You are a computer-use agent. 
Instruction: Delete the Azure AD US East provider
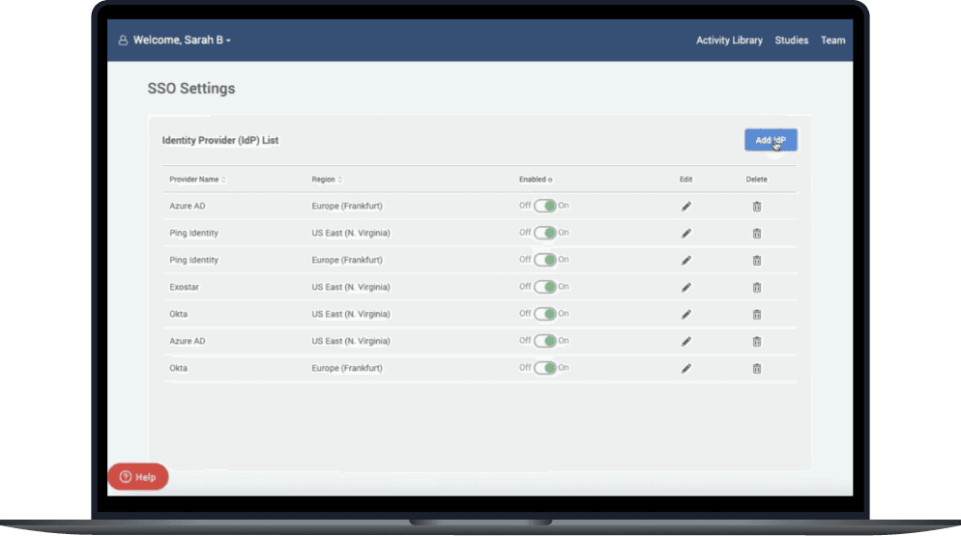(x=757, y=341)
